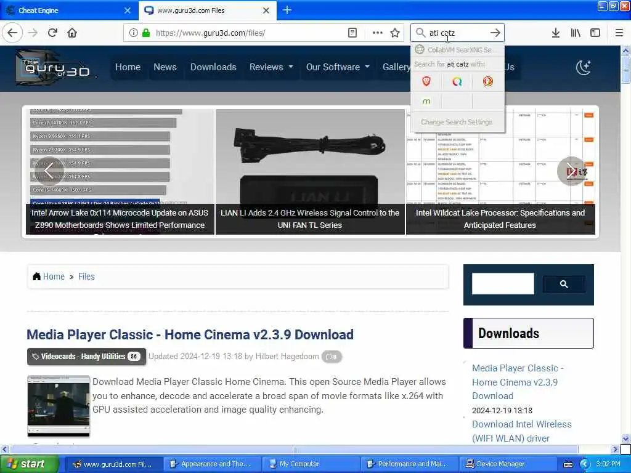Screen dimensions: 631x473
Task: Open Media Player Classic v2.3.9 Download heading
Action: (x=190, y=334)
